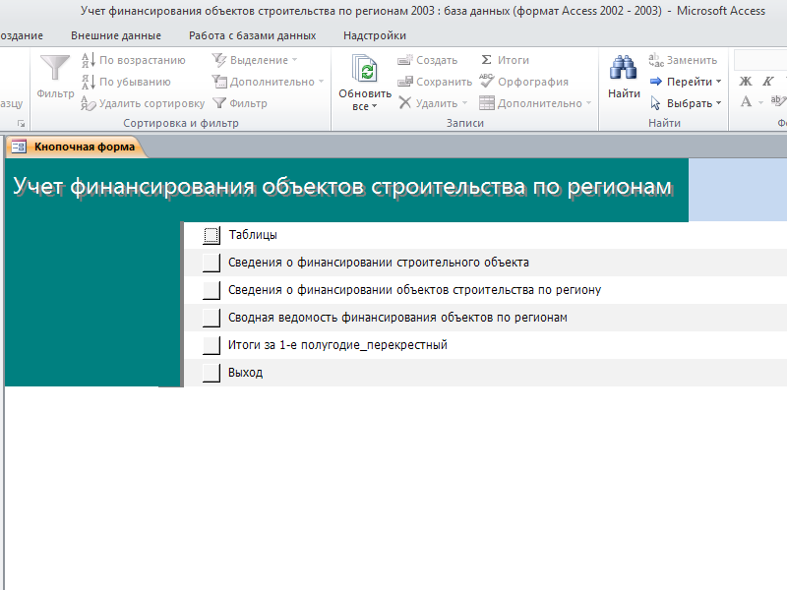Toggle italic К formatting

click(x=768, y=82)
